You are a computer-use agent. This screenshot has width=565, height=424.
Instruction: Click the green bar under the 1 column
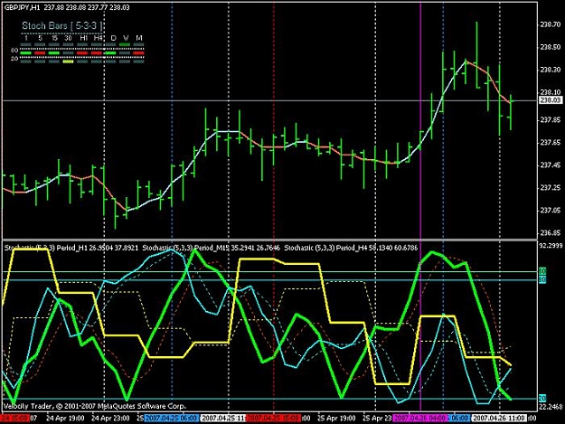point(25,53)
